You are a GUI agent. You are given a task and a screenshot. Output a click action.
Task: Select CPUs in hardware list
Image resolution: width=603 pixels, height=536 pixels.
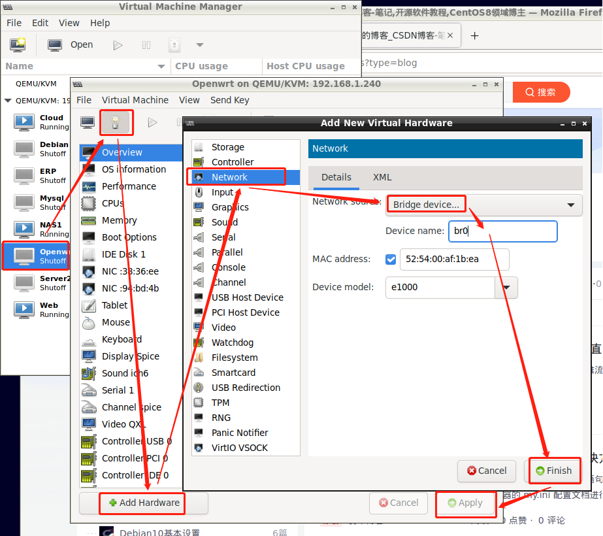(131, 203)
